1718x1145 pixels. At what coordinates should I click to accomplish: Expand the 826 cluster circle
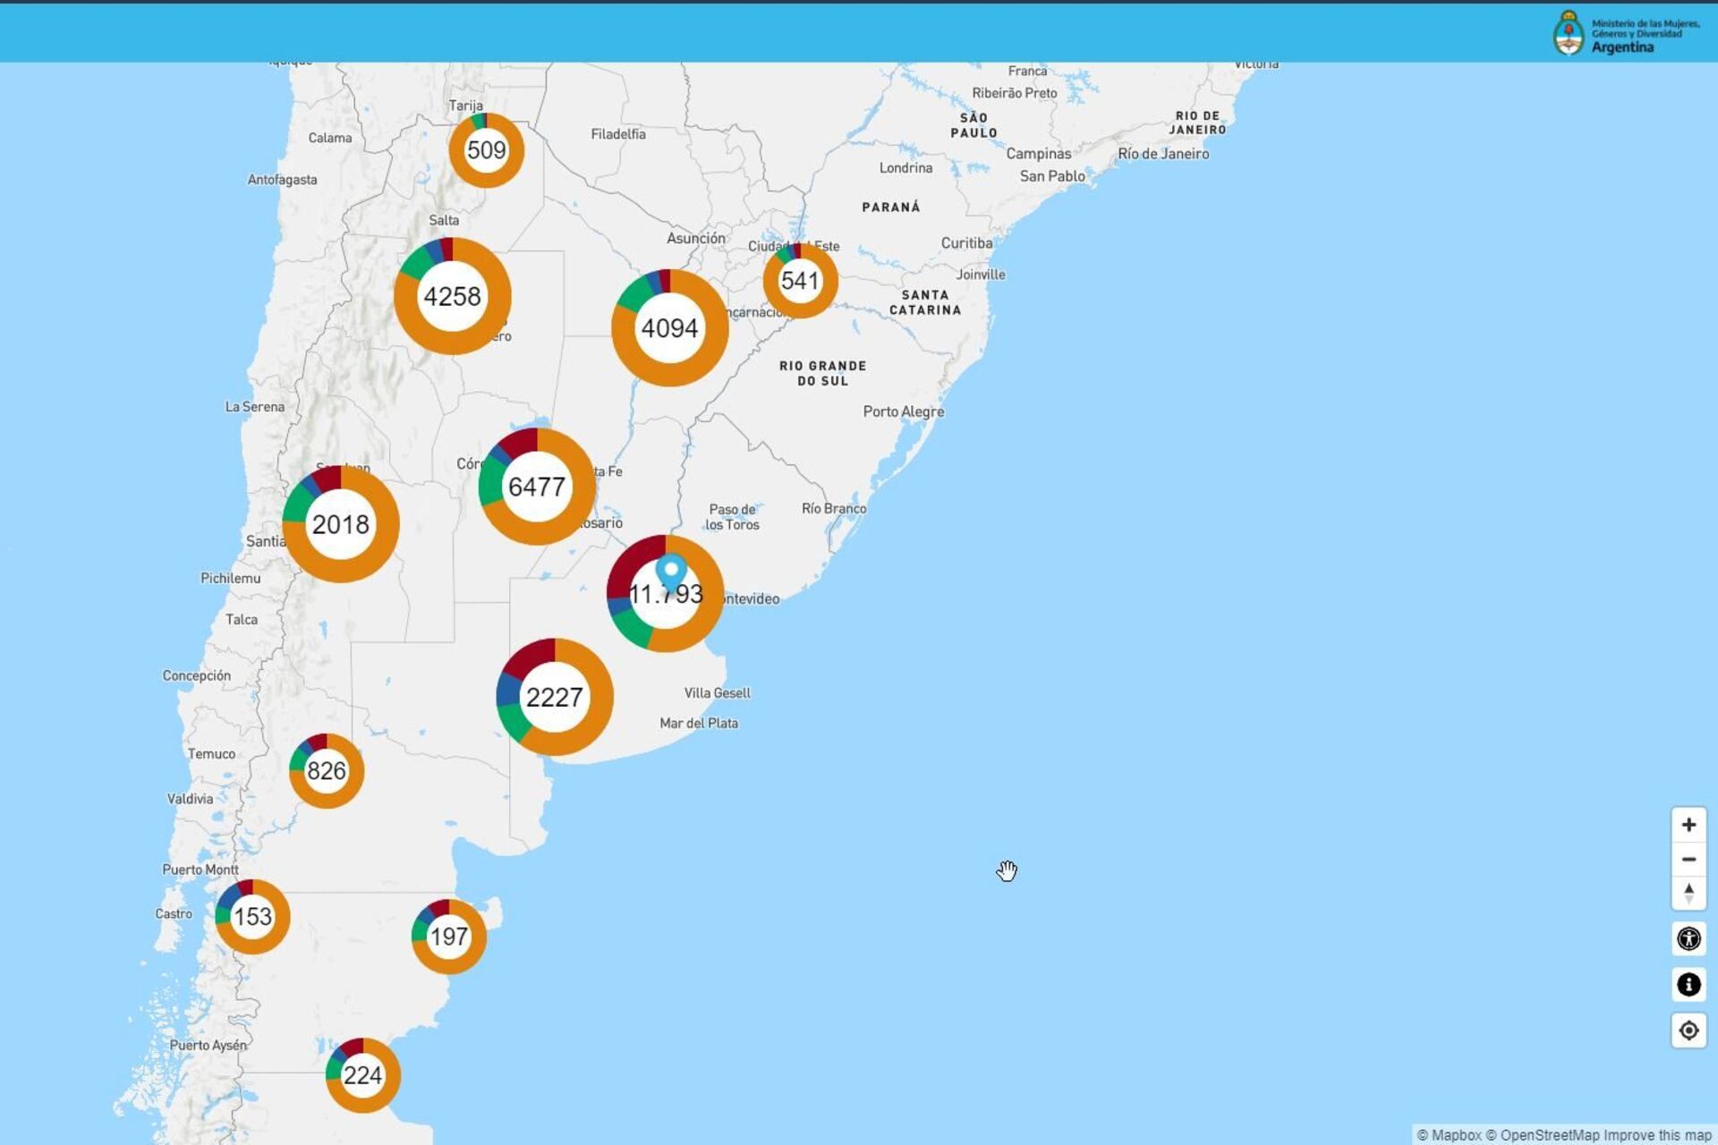pos(326,771)
